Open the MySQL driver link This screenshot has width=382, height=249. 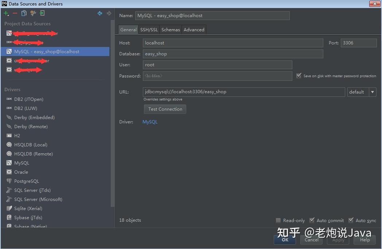[150, 122]
